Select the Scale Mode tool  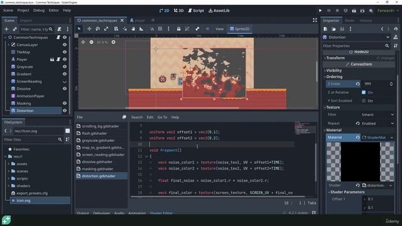106,29
